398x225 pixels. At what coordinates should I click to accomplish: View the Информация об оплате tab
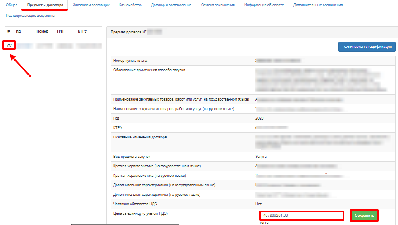pyautogui.click(x=264, y=5)
